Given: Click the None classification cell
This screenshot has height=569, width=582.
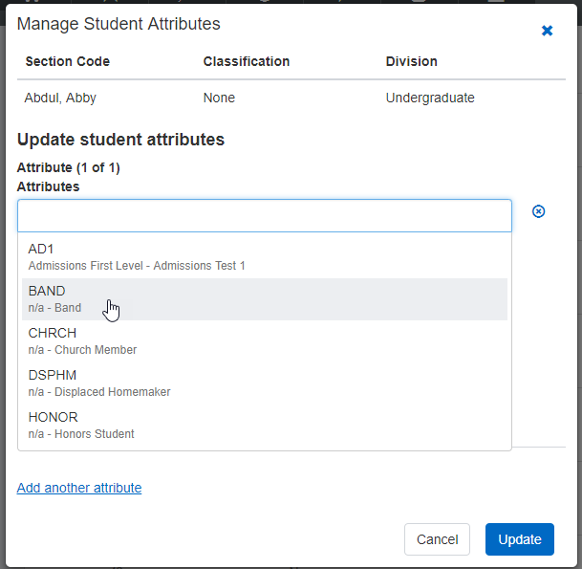Looking at the screenshot, I should click(x=219, y=98).
